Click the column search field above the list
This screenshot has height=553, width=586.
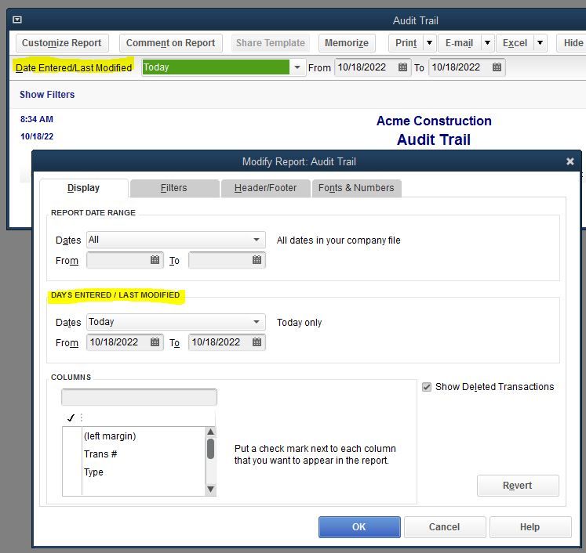[x=139, y=397]
